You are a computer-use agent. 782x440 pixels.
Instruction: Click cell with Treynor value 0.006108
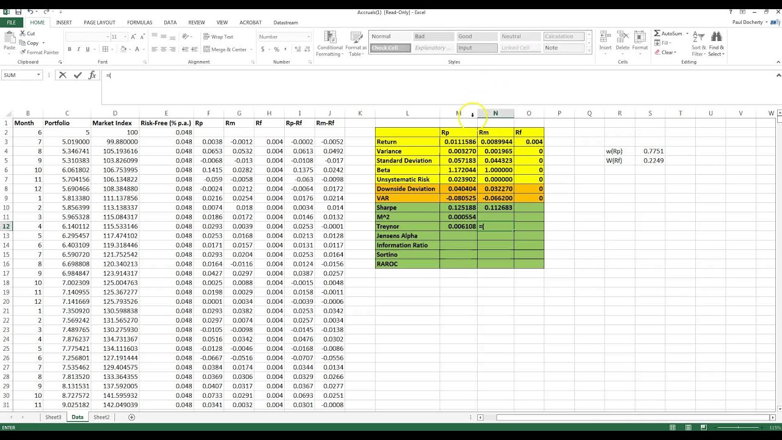[x=458, y=226]
